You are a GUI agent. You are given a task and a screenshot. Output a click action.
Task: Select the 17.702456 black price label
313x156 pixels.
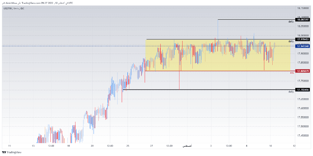click(x=303, y=90)
